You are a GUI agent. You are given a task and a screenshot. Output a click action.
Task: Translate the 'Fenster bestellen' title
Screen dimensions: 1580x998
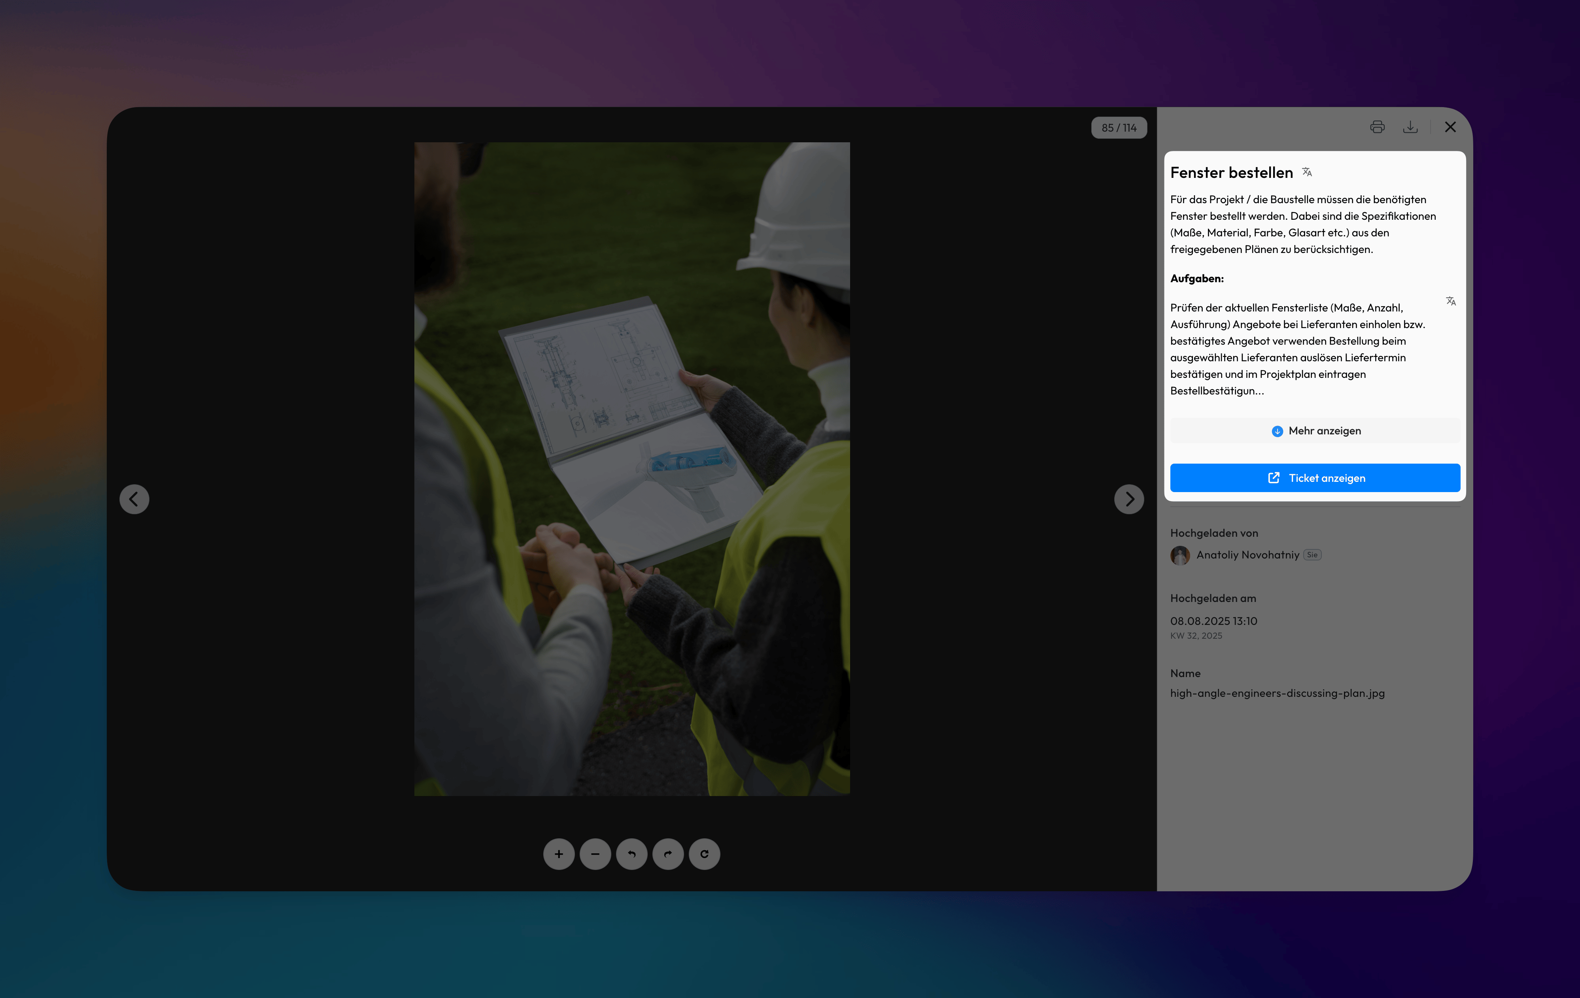click(1307, 172)
